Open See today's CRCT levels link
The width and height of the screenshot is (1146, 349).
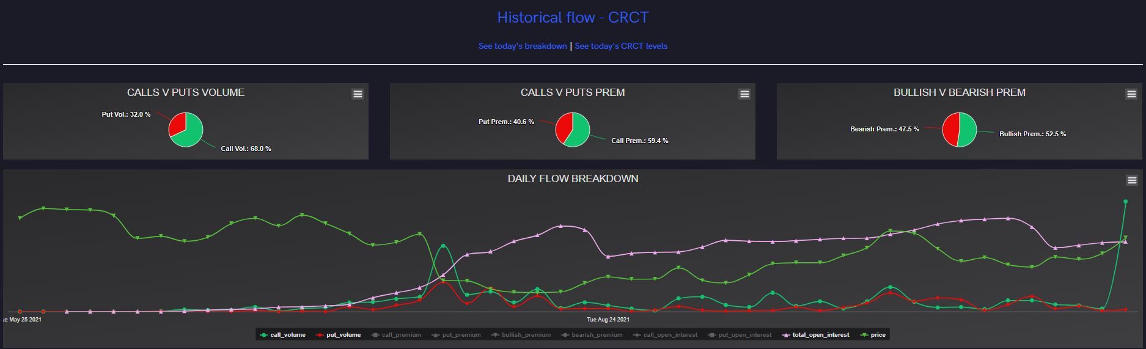pos(621,46)
